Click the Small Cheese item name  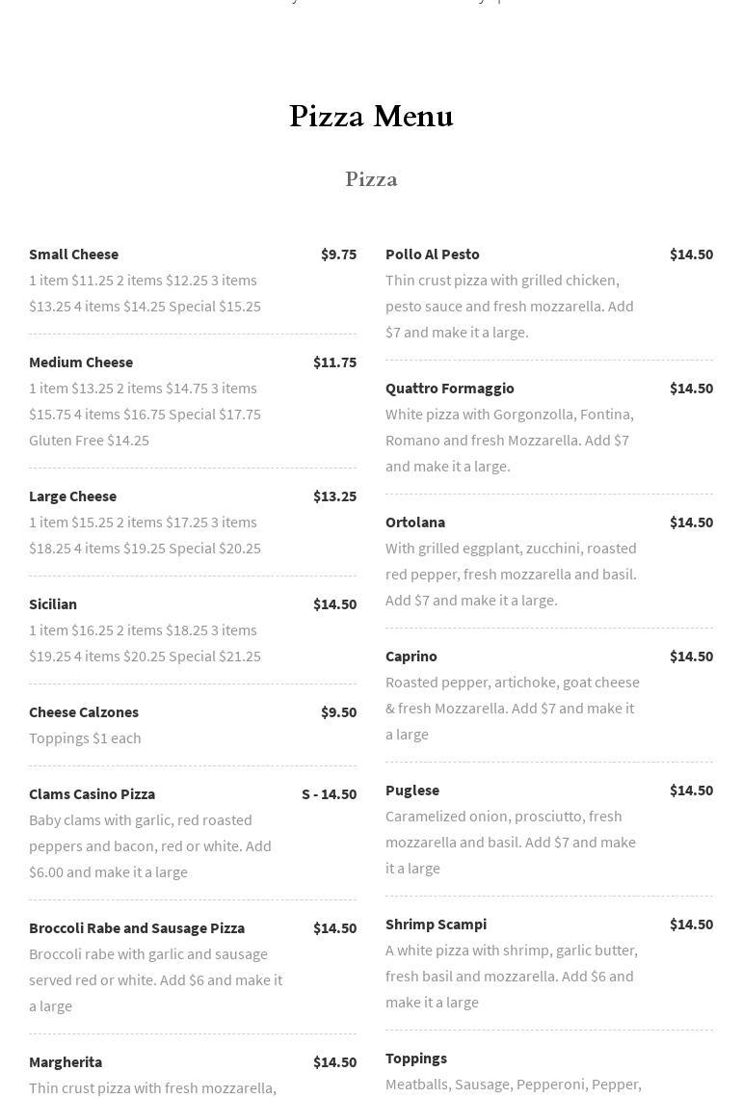click(73, 255)
